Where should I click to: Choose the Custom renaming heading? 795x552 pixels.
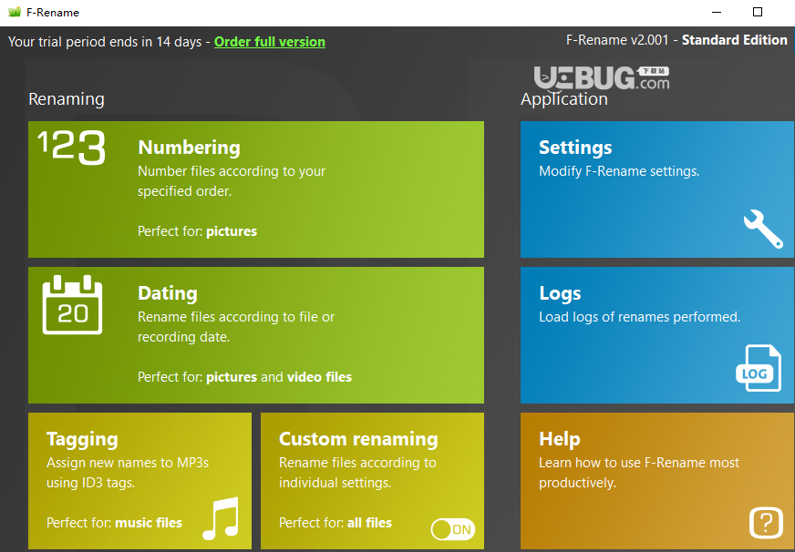pyautogui.click(x=358, y=439)
